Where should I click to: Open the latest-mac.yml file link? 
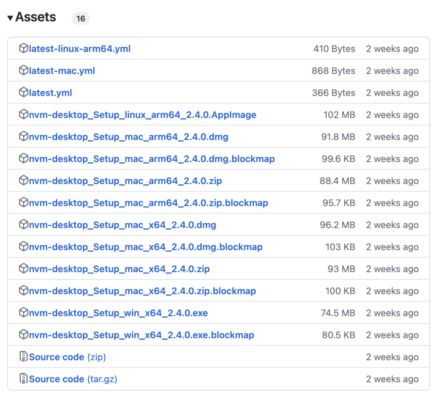[62, 71]
